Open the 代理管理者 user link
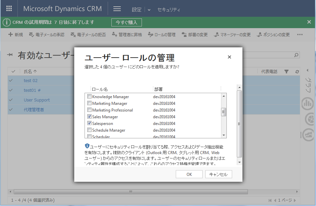This screenshot has height=206, width=316. click(x=34, y=110)
